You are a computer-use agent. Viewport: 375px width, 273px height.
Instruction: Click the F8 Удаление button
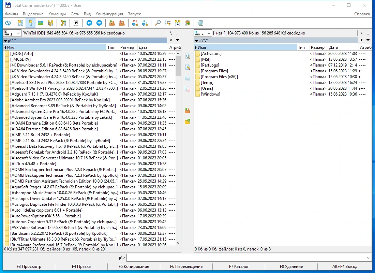[291, 266]
